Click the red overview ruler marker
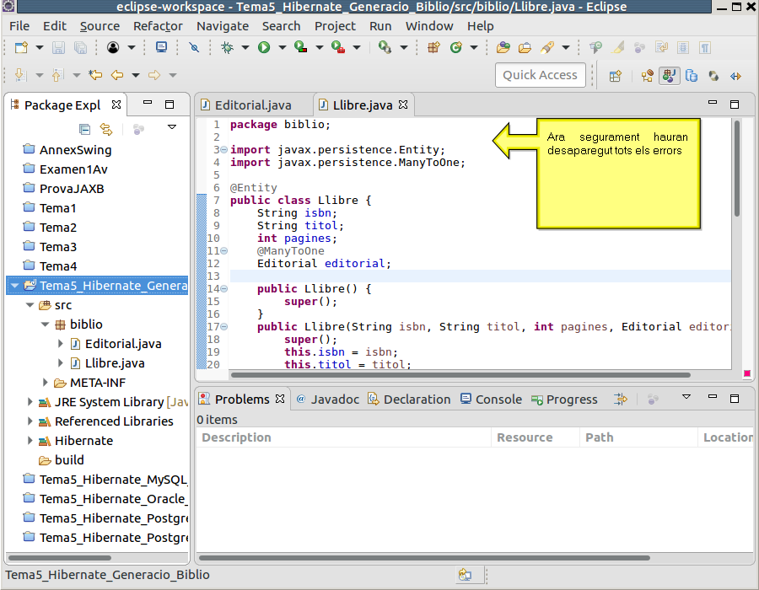This screenshot has height=590, width=759. [747, 373]
